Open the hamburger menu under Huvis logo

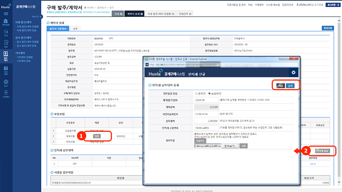(6, 14)
